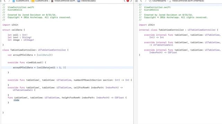Click the 'let text : String!' line

(x=19, y=38)
